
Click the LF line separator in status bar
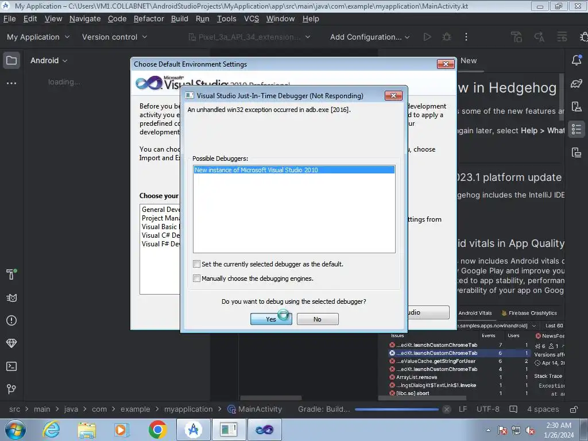(x=463, y=409)
